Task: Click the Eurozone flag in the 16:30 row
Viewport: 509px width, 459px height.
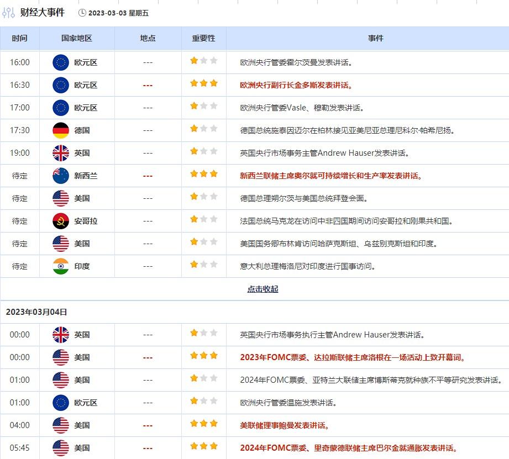Action: pyautogui.click(x=61, y=85)
